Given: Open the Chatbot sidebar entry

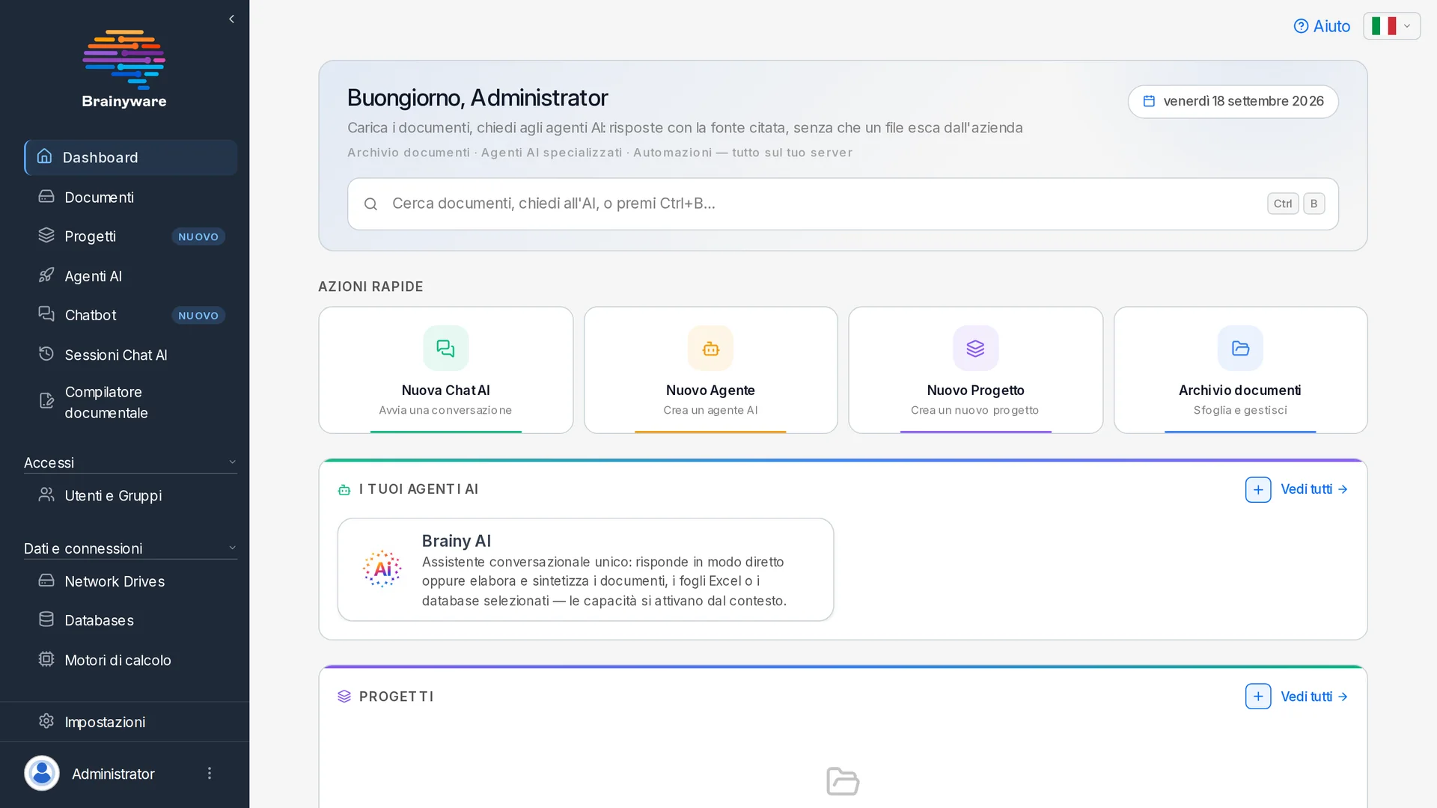Looking at the screenshot, I should point(131,315).
